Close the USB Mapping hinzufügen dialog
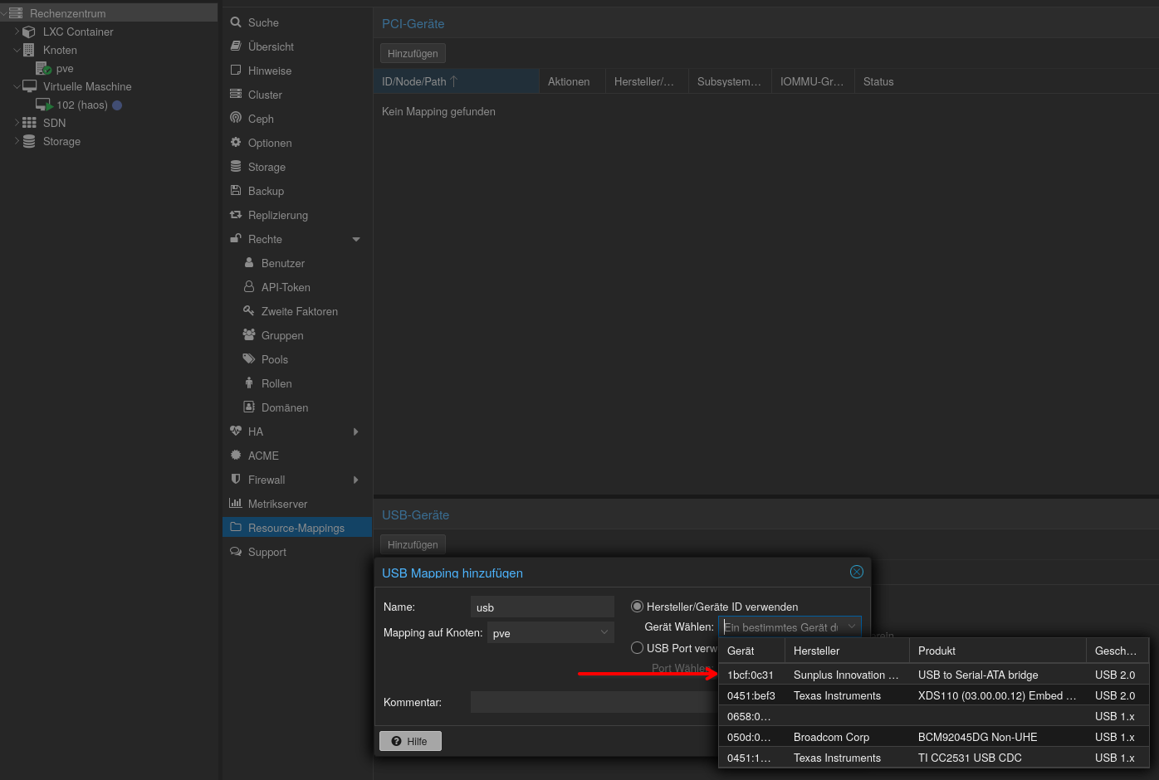Image resolution: width=1159 pixels, height=780 pixels. coord(857,572)
